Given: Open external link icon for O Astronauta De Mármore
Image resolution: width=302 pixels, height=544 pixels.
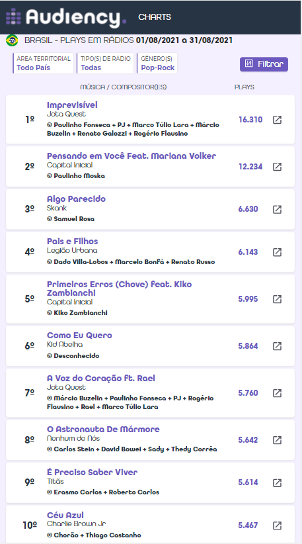Looking at the screenshot, I should click(277, 440).
